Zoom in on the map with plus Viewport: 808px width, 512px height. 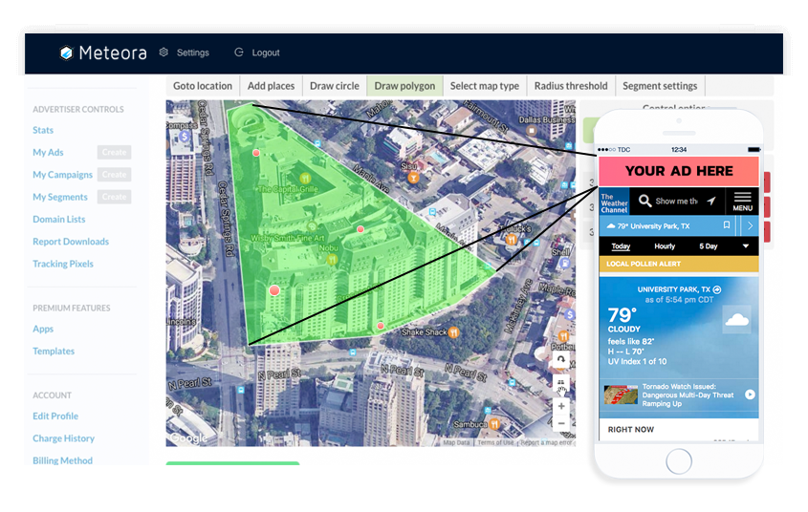coord(561,406)
